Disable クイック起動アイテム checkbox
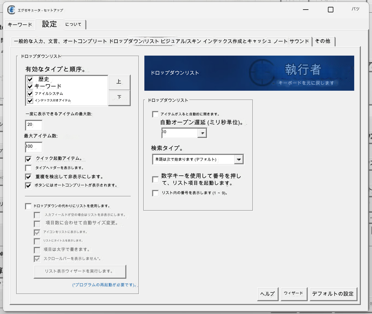 point(29,159)
